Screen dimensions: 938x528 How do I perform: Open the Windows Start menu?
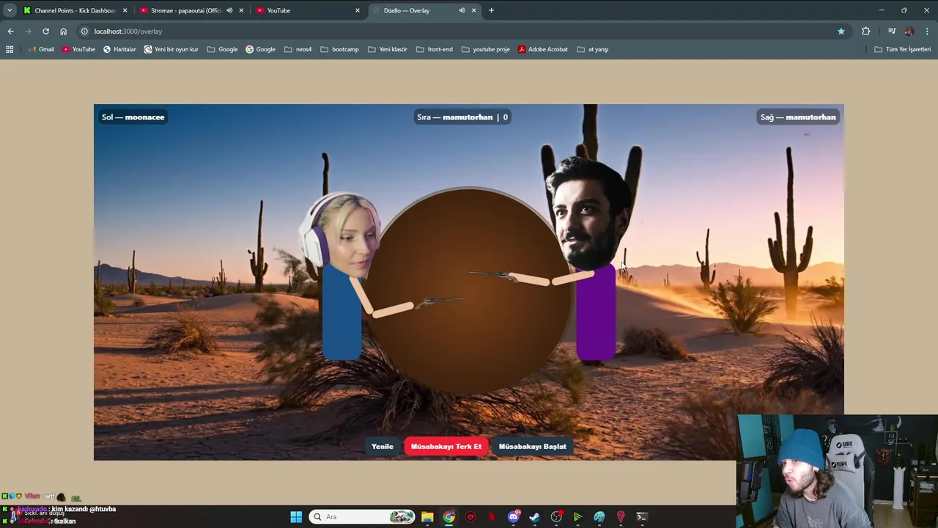[296, 517]
